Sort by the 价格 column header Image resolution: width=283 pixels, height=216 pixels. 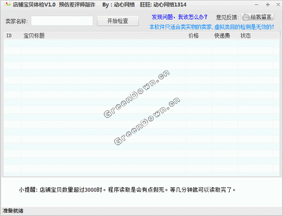tap(194, 36)
